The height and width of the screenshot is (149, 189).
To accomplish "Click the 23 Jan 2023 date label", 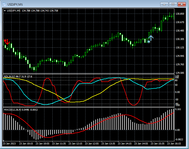I will 9,143.
